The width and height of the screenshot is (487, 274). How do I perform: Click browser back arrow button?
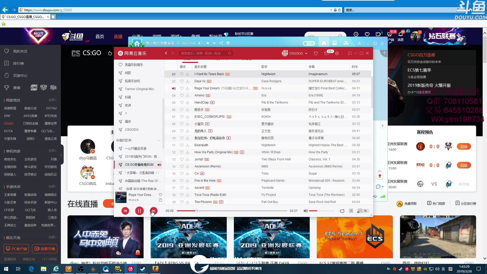[5, 10]
